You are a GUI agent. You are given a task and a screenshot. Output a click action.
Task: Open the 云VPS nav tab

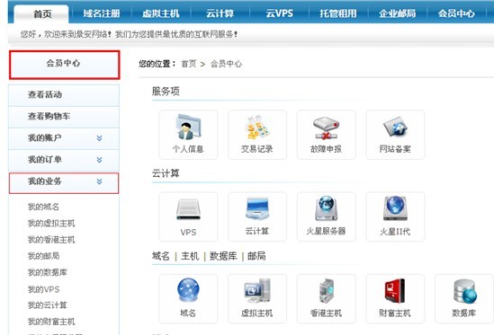280,13
